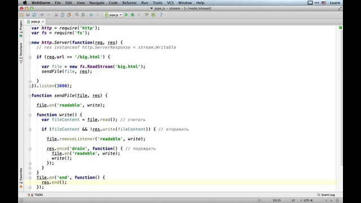Click the Paste toolbar icon
Screen dimensions: 361x203
[69, 15]
